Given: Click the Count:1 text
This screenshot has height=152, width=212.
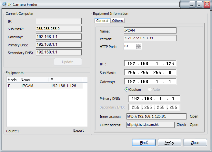Looking at the screenshot, I should [13, 131].
